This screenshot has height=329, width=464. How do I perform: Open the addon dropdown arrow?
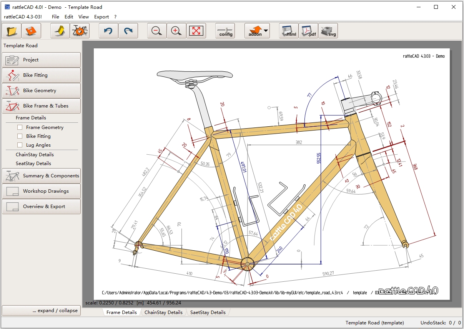click(x=266, y=31)
